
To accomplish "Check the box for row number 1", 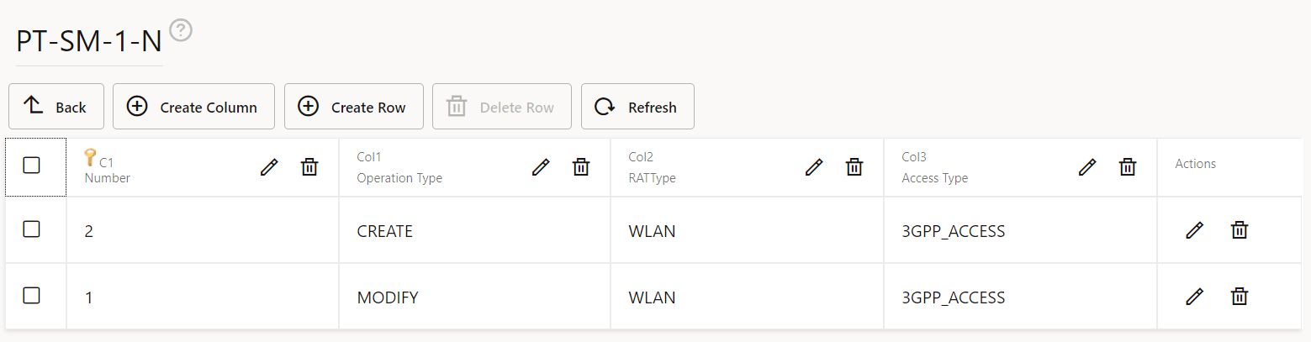I will point(31,295).
